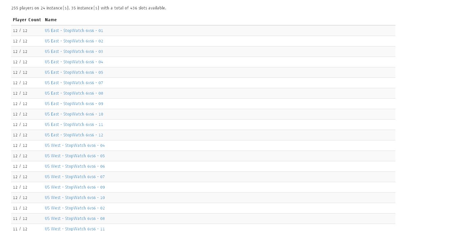Open US West - StopWatch 6vs6 - 07
Image resolution: width=451 pixels, height=231 pixels.
pyautogui.click(x=74, y=177)
